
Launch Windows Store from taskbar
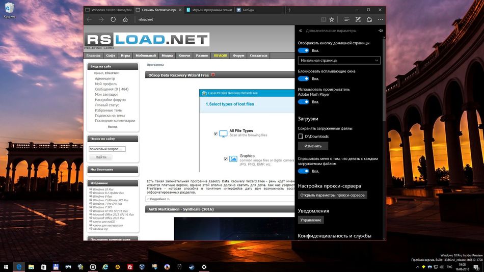[43, 267]
